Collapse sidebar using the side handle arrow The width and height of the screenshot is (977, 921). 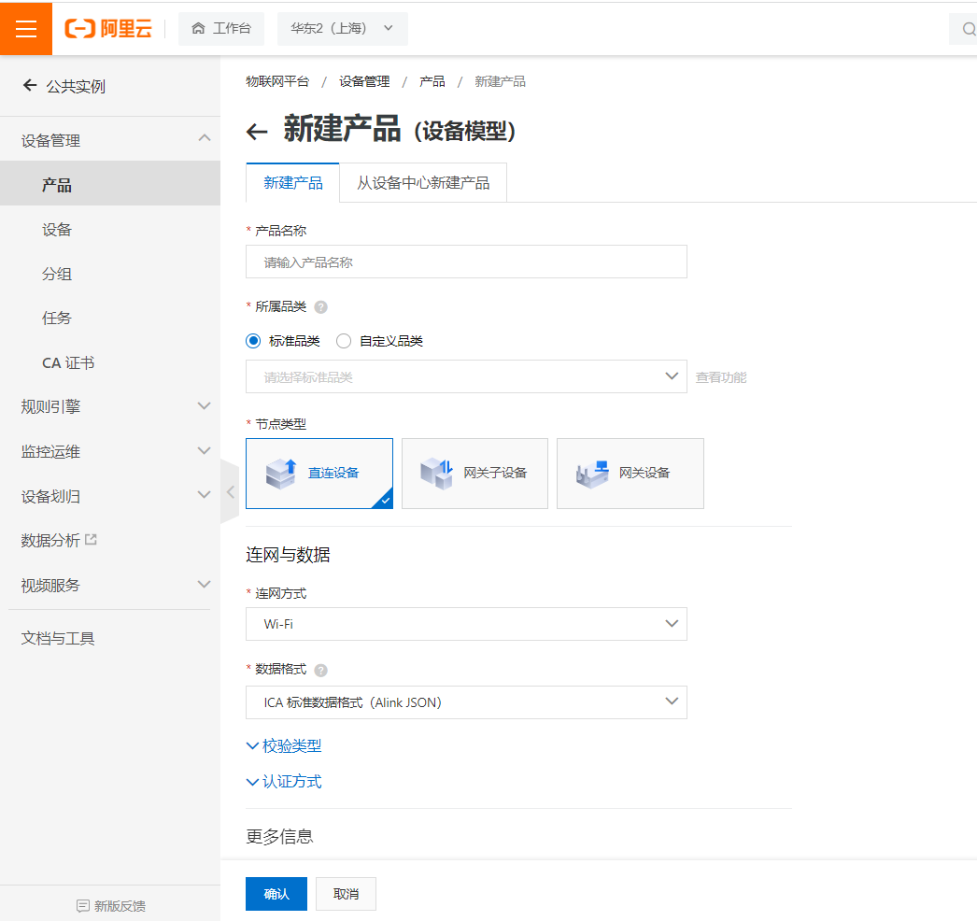[x=230, y=492]
